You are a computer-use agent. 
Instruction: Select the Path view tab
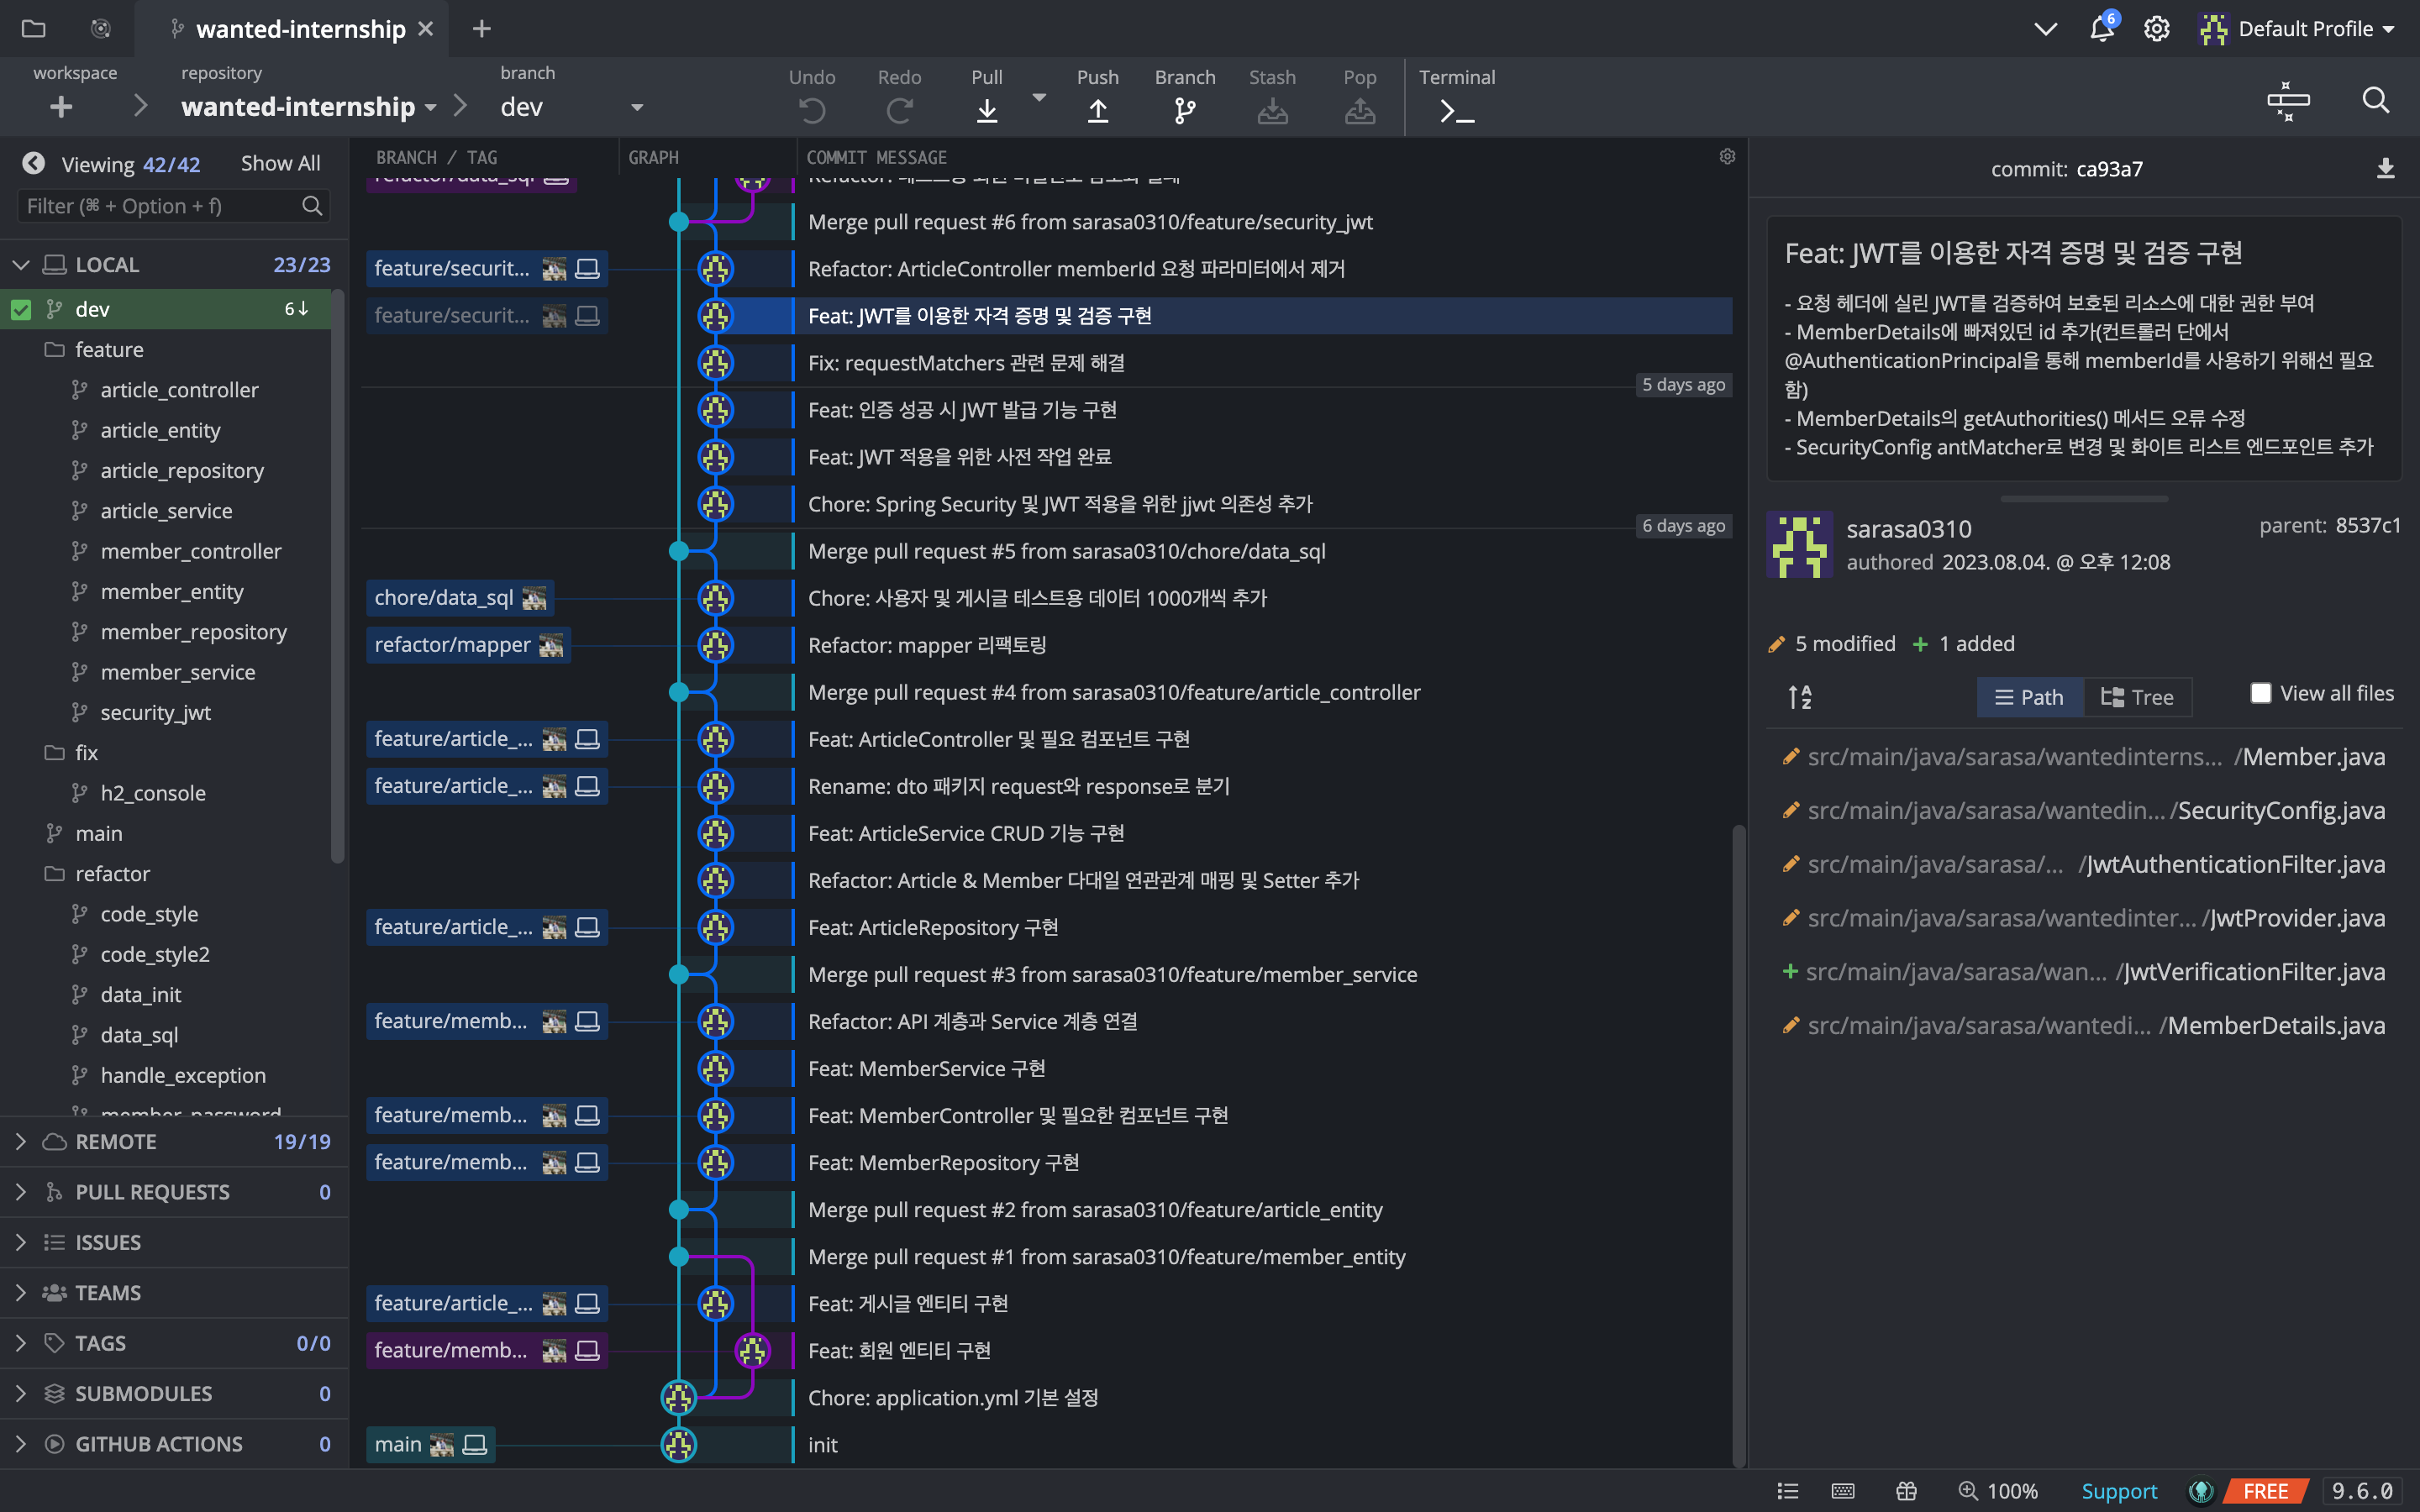pos(2029,697)
